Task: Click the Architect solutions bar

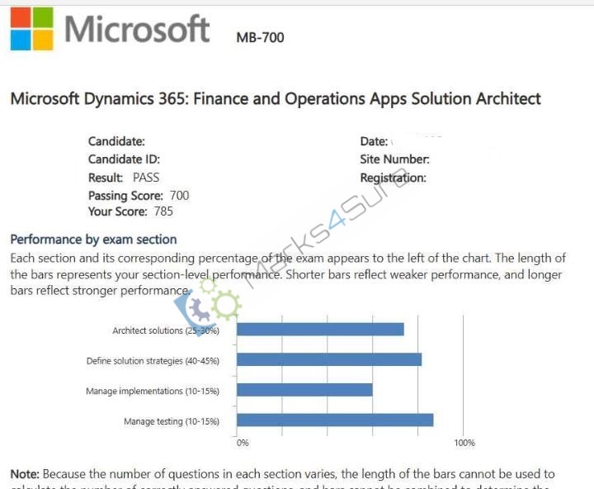Action: click(x=320, y=330)
